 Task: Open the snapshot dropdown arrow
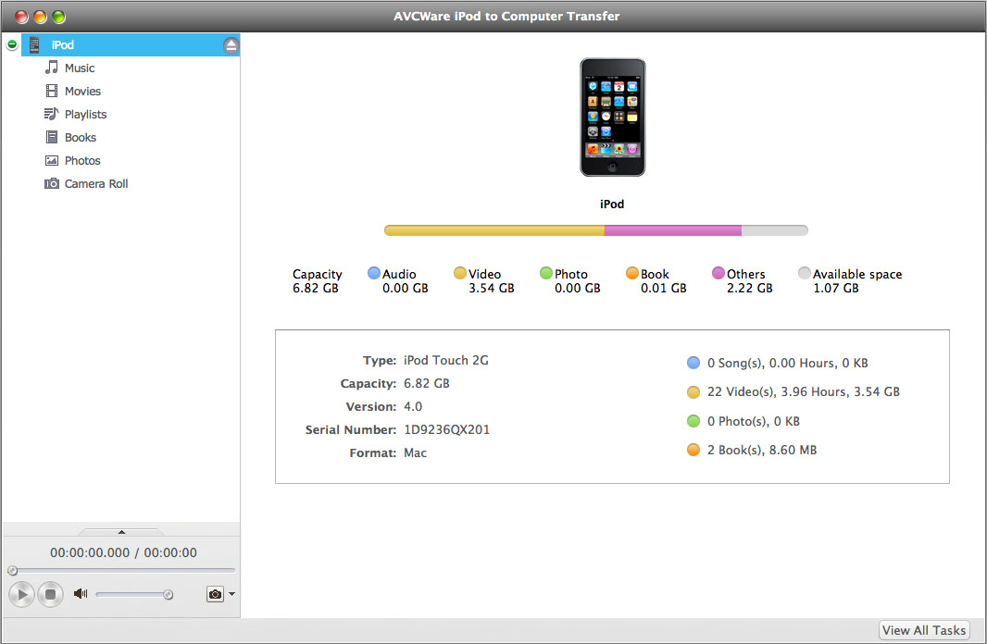[231, 594]
